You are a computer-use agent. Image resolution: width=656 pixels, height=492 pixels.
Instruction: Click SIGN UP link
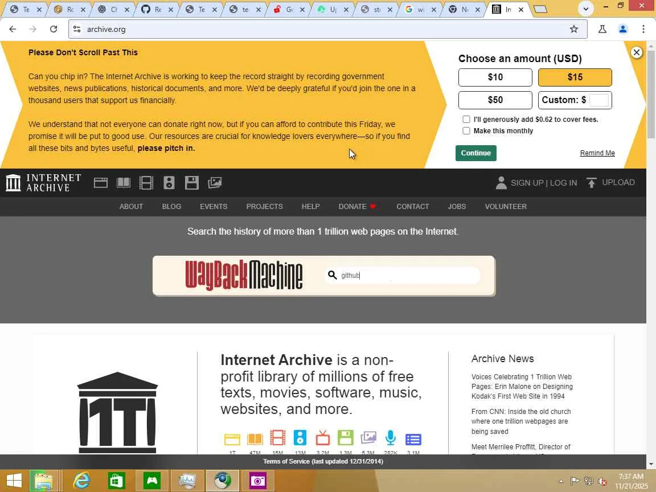click(x=527, y=183)
